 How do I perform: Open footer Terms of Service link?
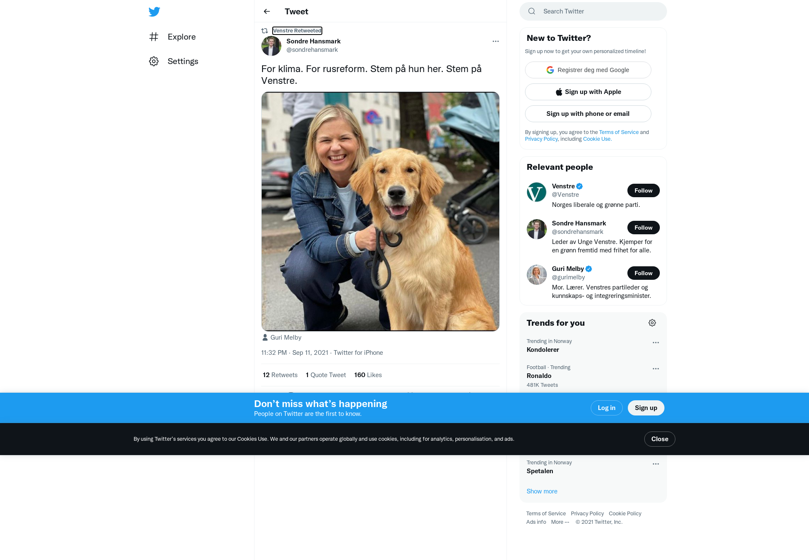546,514
